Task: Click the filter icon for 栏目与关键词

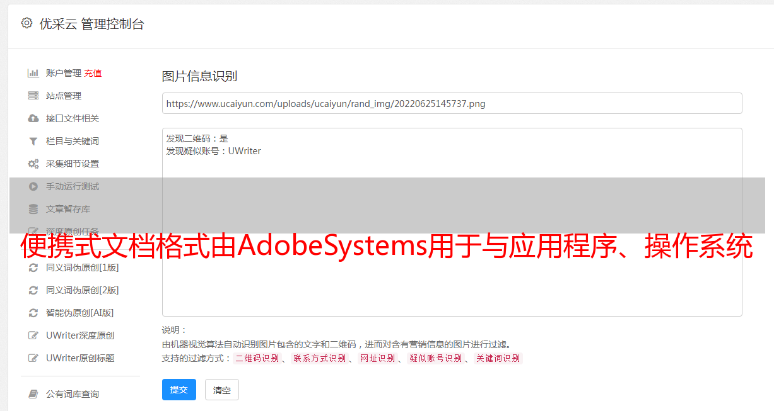Action: (33, 141)
